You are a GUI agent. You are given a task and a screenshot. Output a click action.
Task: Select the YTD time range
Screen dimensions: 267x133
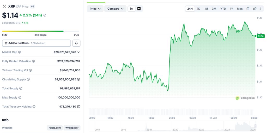(223, 9)
